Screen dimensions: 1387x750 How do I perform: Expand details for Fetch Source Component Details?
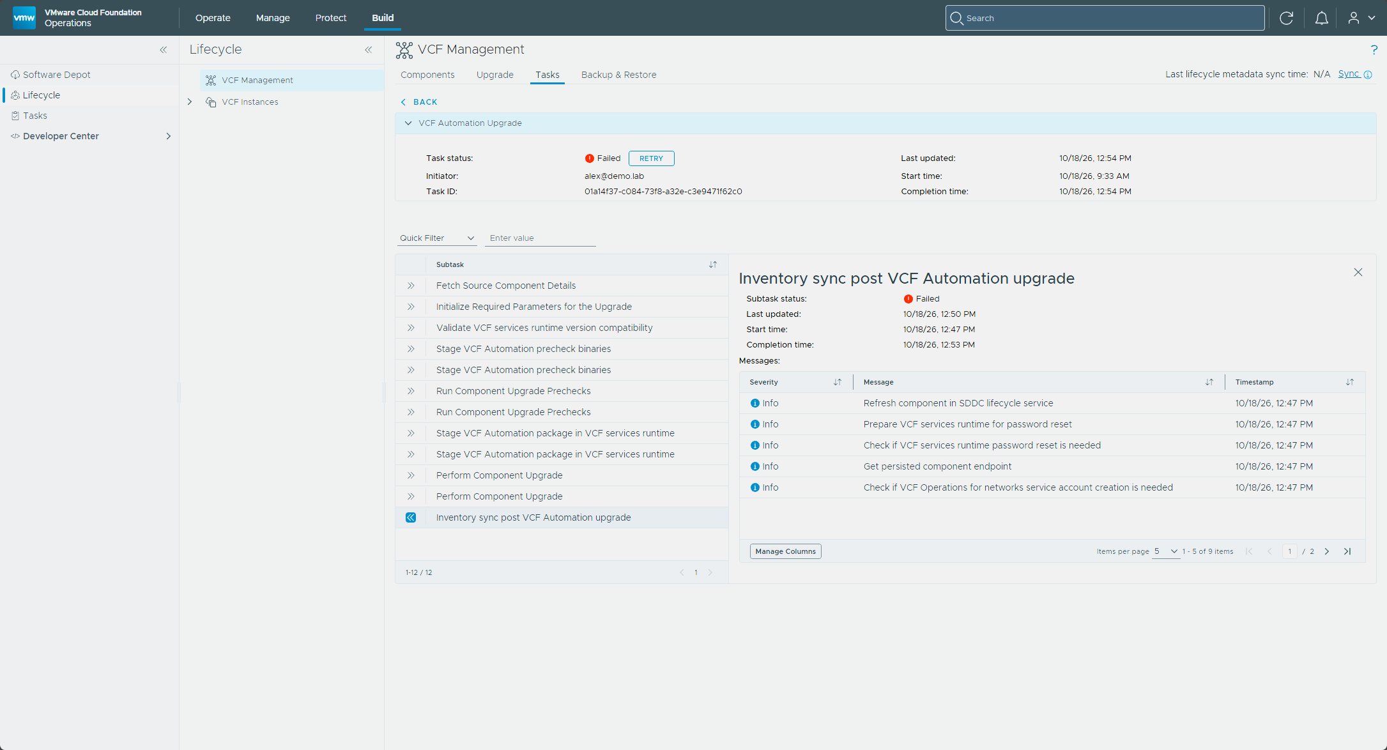[x=411, y=286]
